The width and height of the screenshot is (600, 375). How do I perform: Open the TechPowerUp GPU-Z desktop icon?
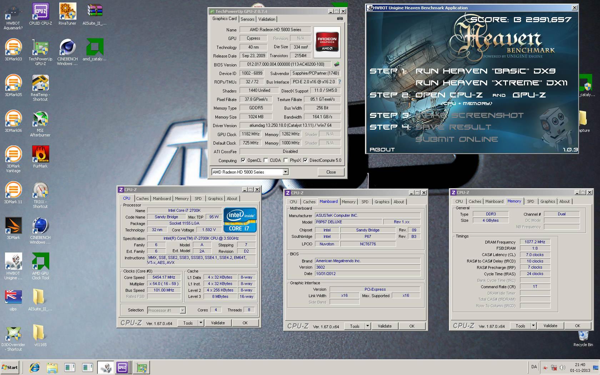coord(40,52)
